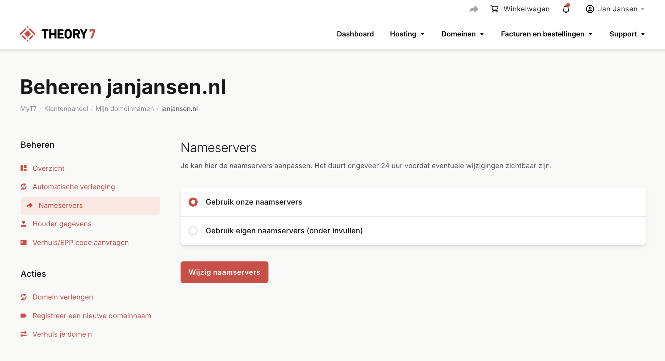The width and height of the screenshot is (665, 361).
Task: Click the notification bell icon
Action: pos(566,9)
